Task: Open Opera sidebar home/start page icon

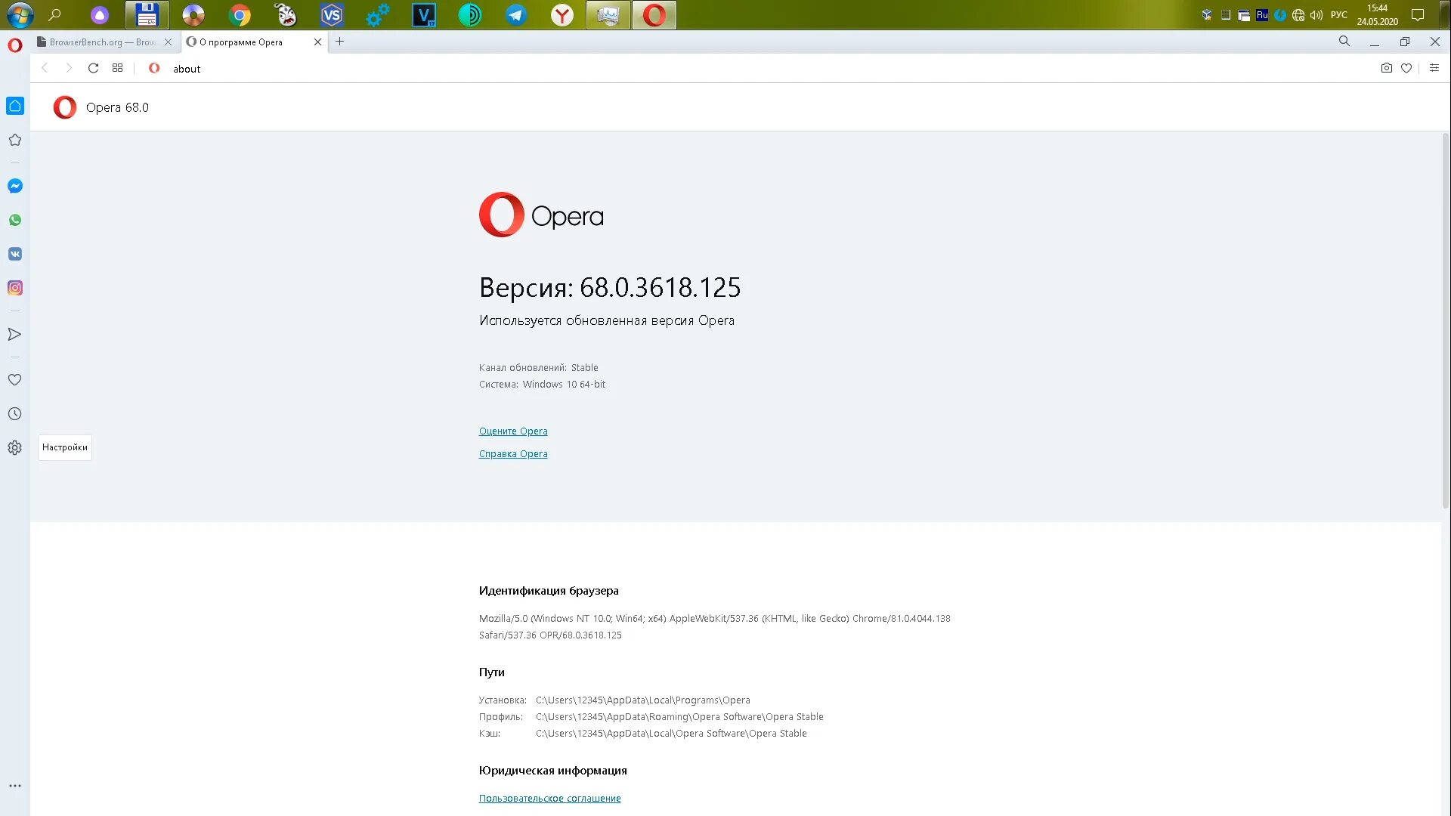Action: (15, 106)
